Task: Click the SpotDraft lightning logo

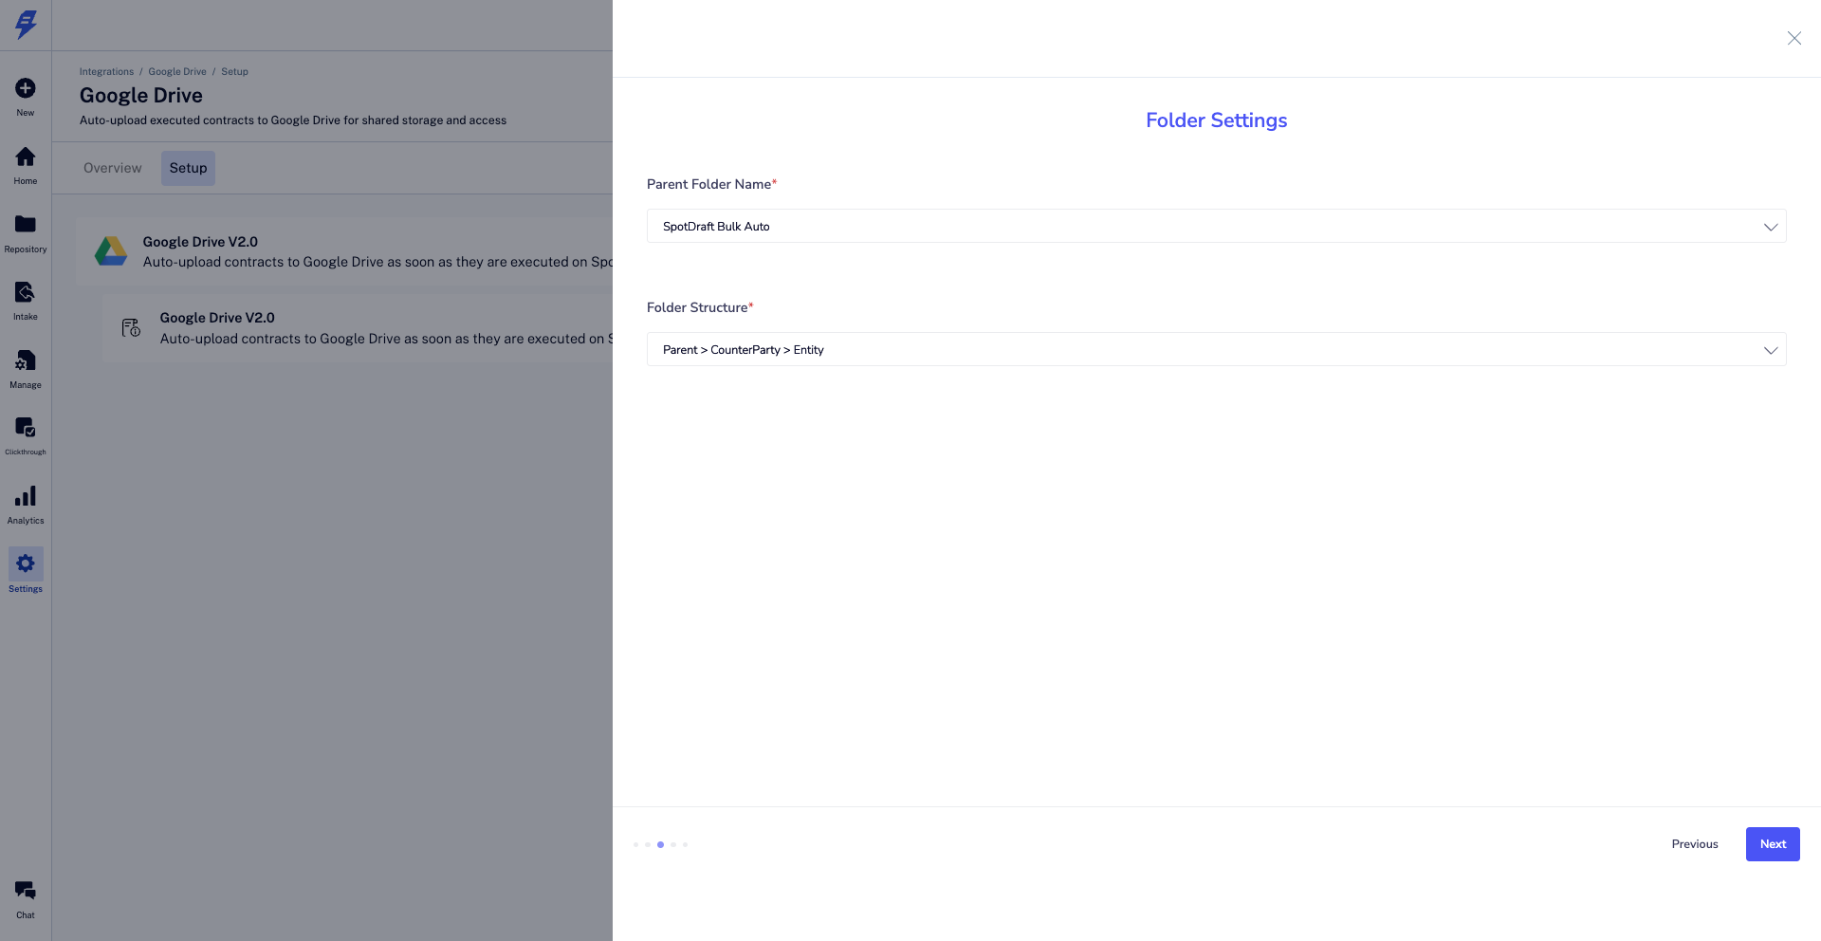Action: [27, 25]
